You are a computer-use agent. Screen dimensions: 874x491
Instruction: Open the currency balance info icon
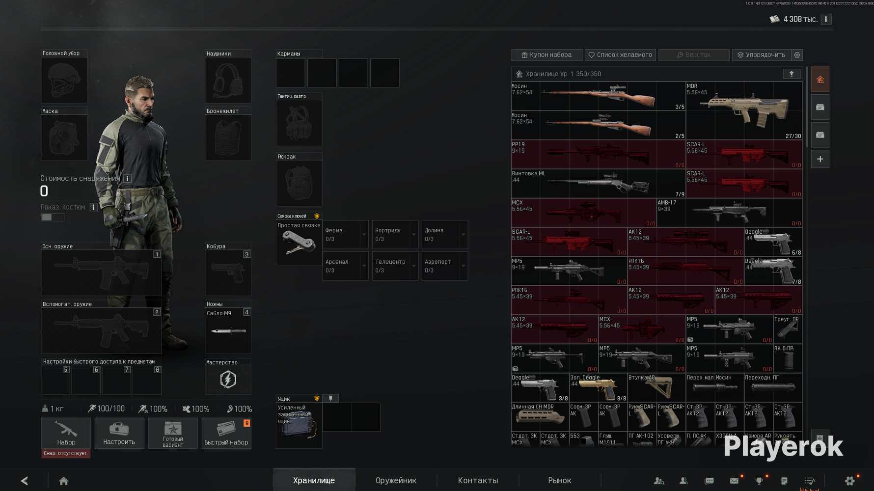(x=826, y=19)
